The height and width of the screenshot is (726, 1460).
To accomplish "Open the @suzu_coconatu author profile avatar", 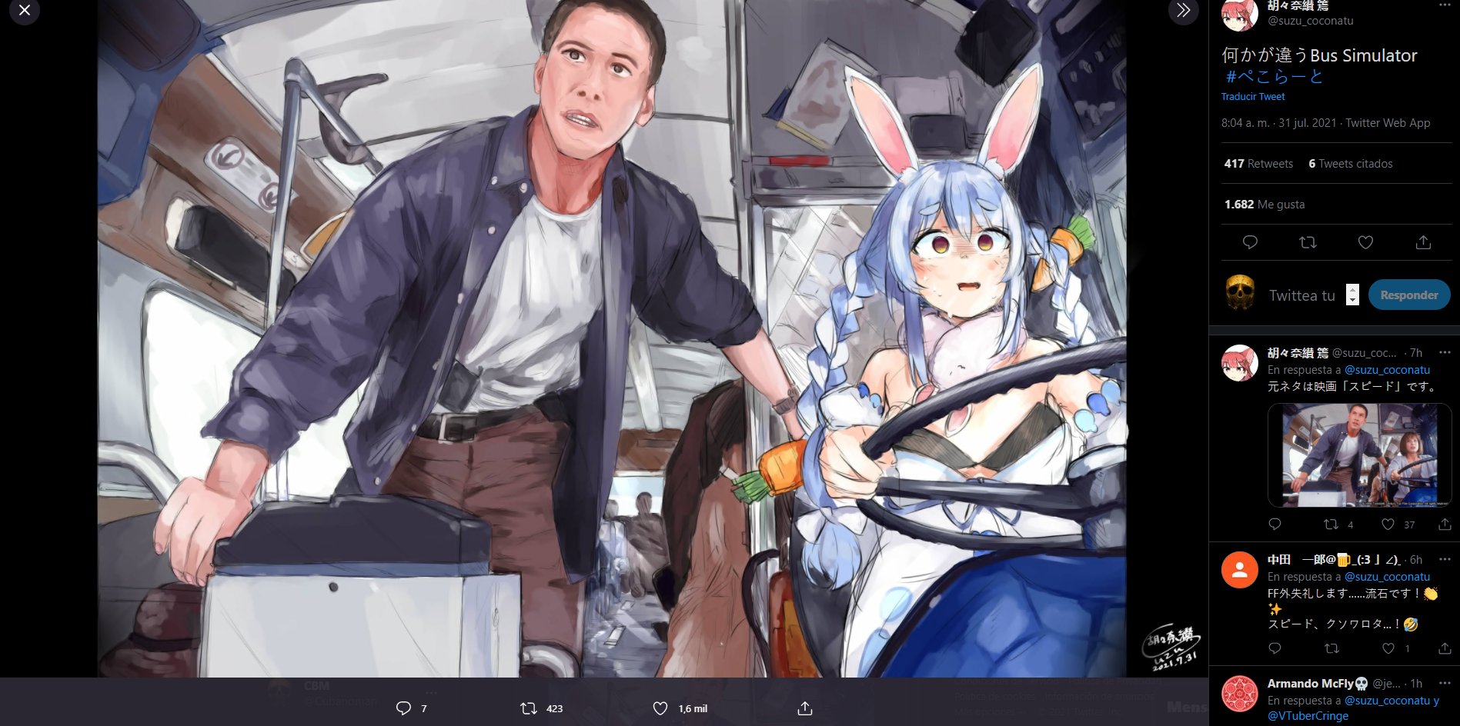I will (x=1240, y=15).
